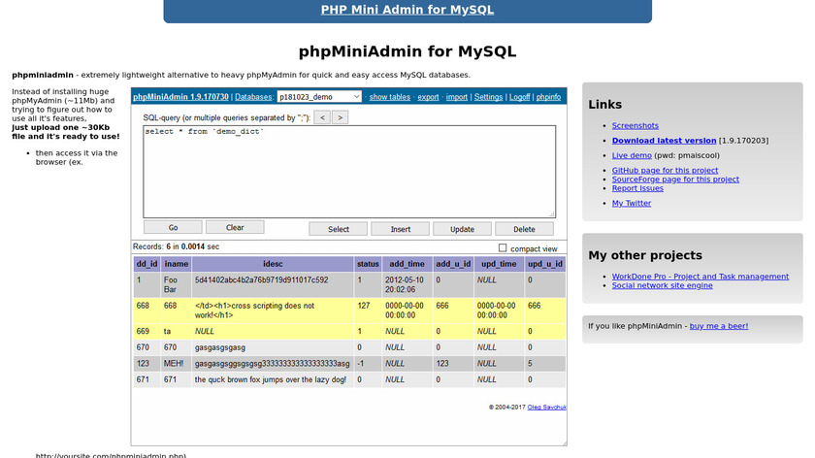Click the dd_id cell 669
The height and width of the screenshot is (458, 815).
[x=147, y=332]
